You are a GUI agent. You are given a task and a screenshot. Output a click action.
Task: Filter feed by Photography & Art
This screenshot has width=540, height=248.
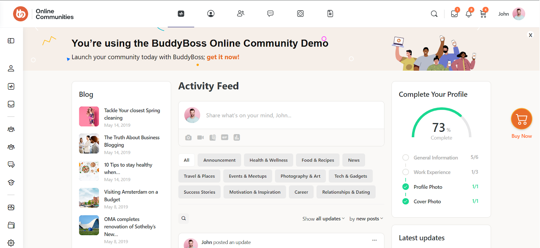click(300, 176)
